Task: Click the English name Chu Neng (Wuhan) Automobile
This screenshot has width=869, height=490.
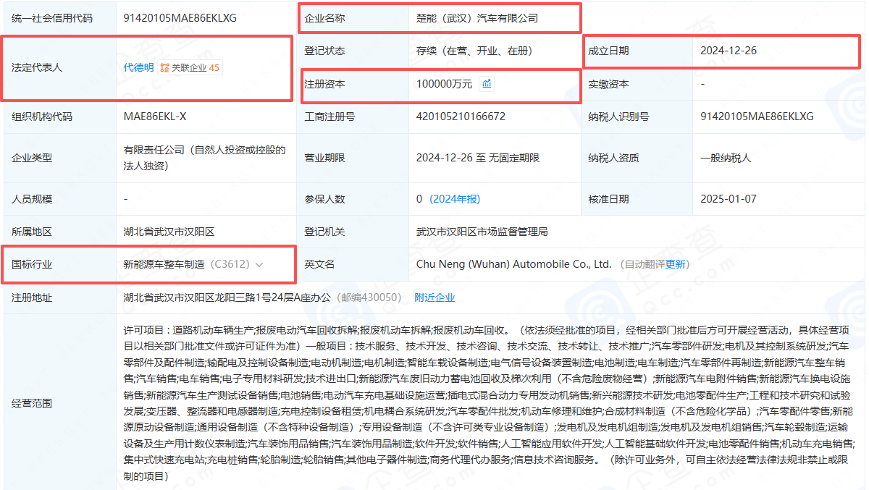Action: (x=513, y=265)
